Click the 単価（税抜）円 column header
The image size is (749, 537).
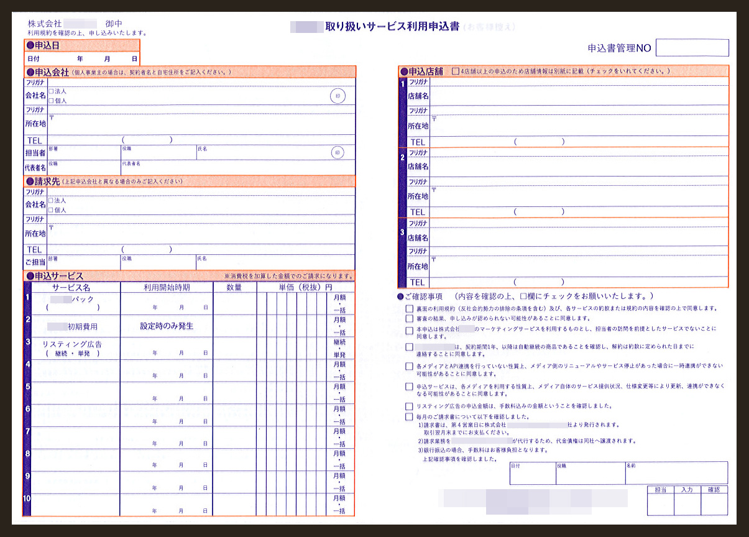click(305, 287)
